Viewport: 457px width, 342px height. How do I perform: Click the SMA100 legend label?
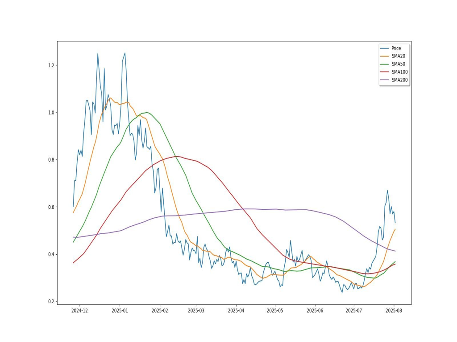point(399,72)
